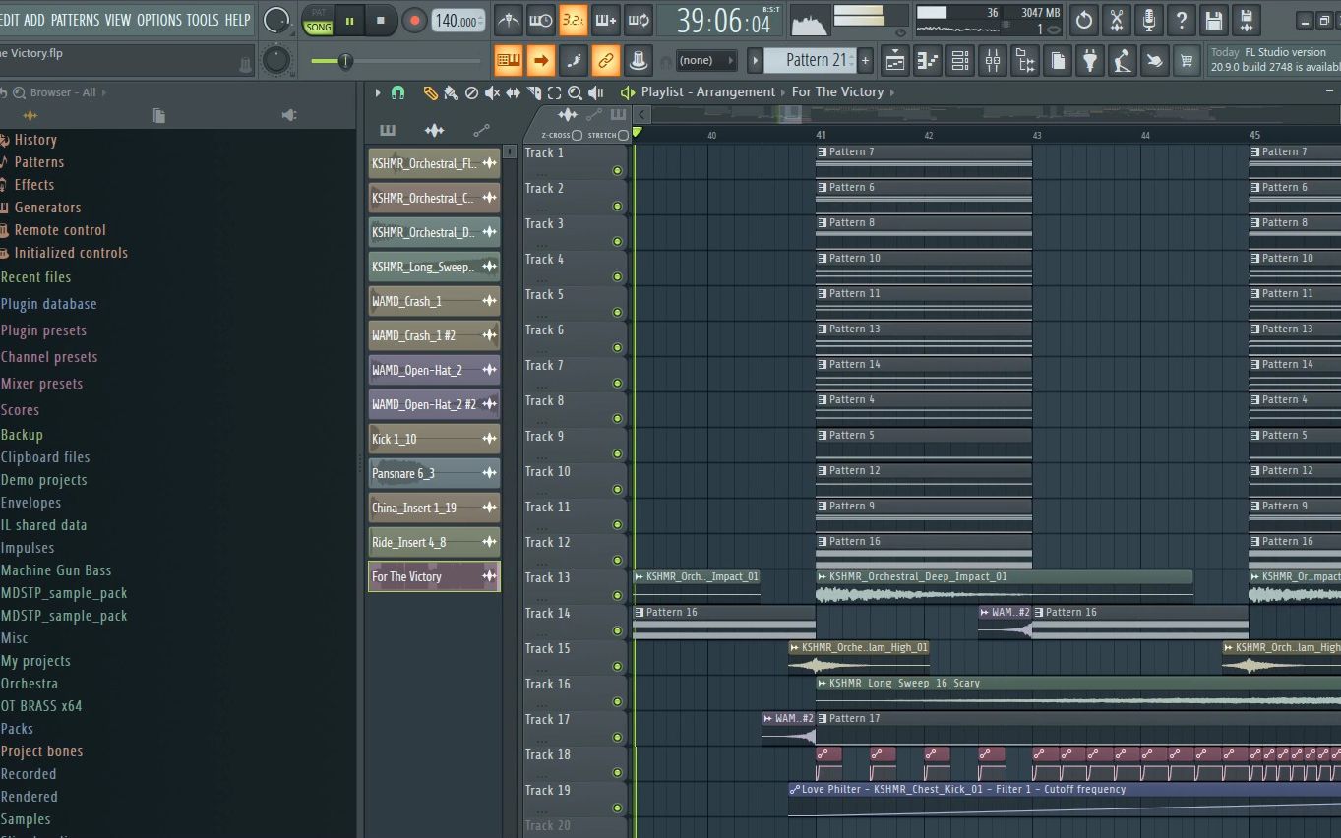Toggle typing keyboard to piano
This screenshot has width=1341, height=838.
tap(509, 61)
